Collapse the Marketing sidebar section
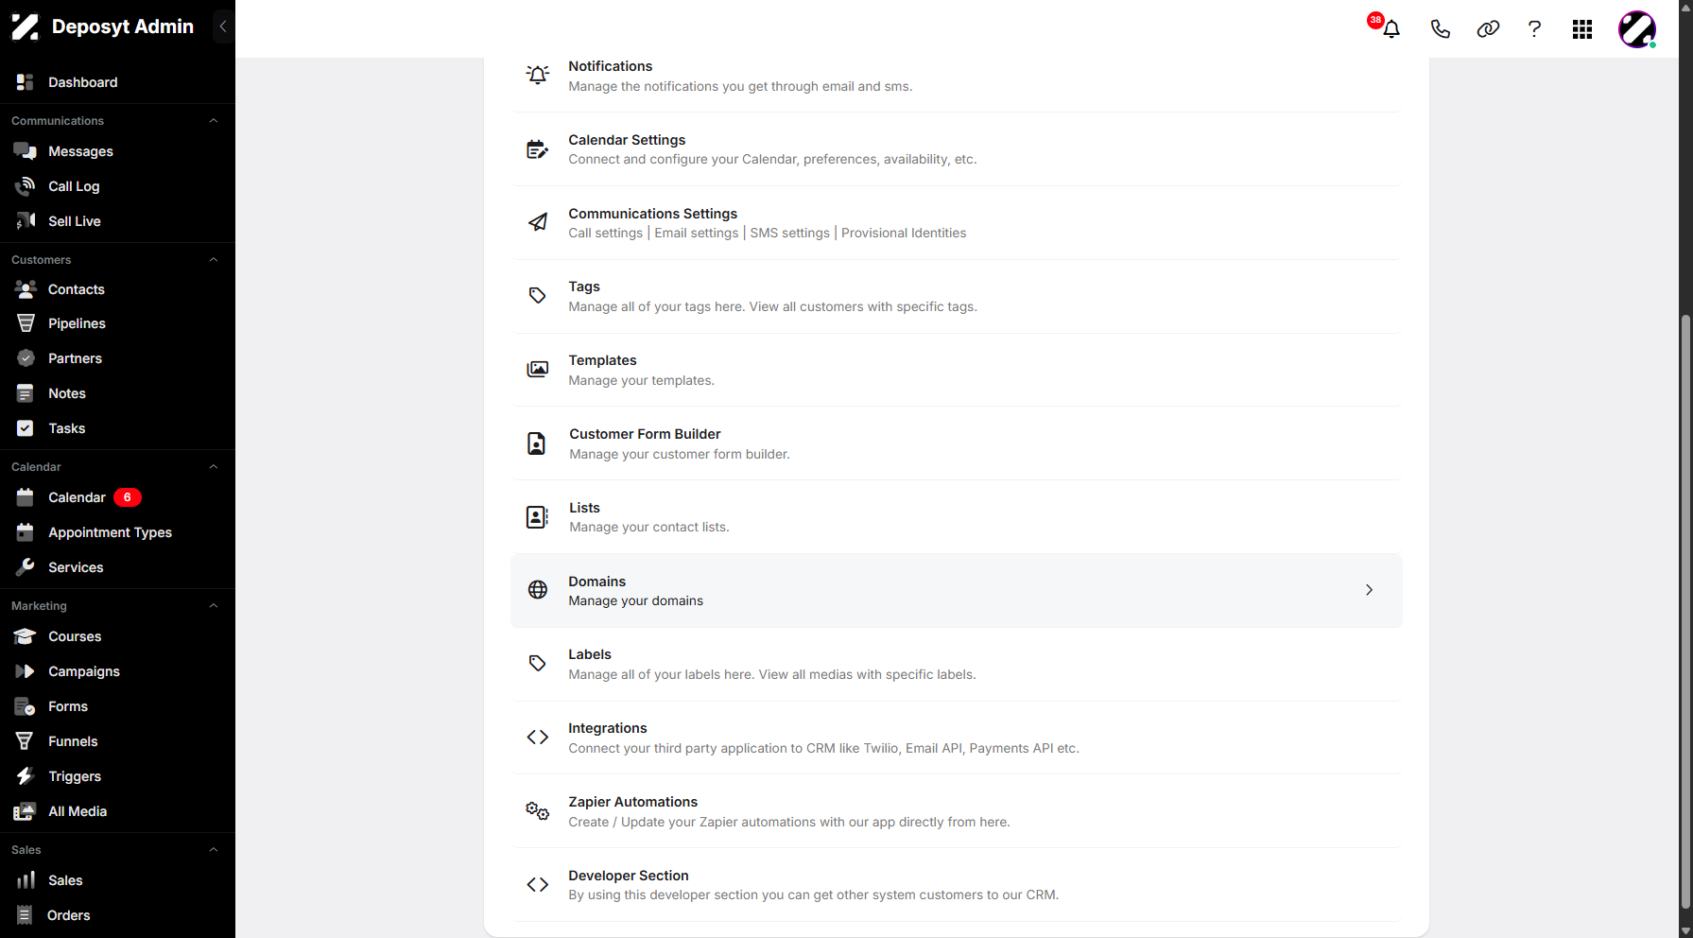This screenshot has height=938, width=1693. (214, 606)
